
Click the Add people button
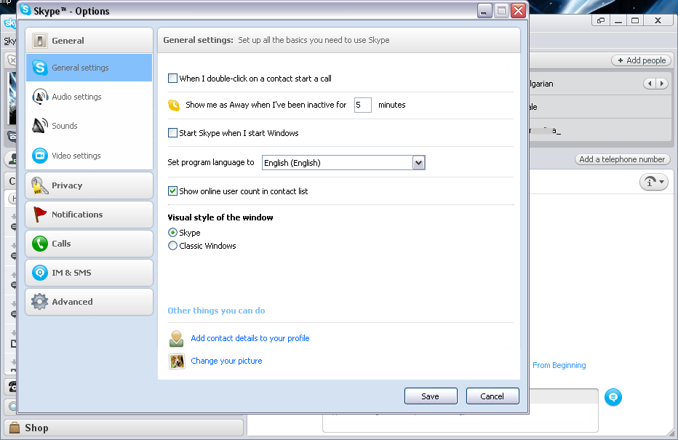point(641,60)
